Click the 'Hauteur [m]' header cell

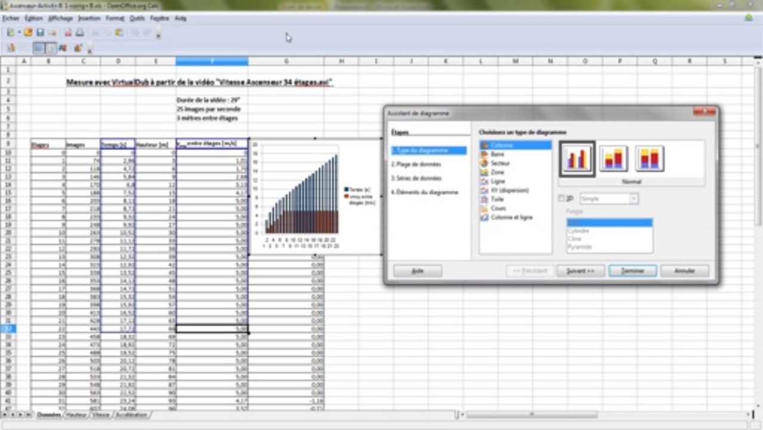pyautogui.click(x=155, y=144)
